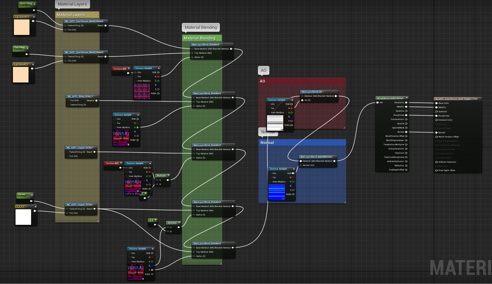The height and width of the screenshot is (284, 492).
Task: Click the Emissive Color pin on the output node
Action: [x=436, y=120]
